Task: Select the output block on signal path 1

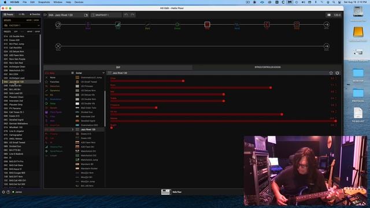Action: click(326, 24)
